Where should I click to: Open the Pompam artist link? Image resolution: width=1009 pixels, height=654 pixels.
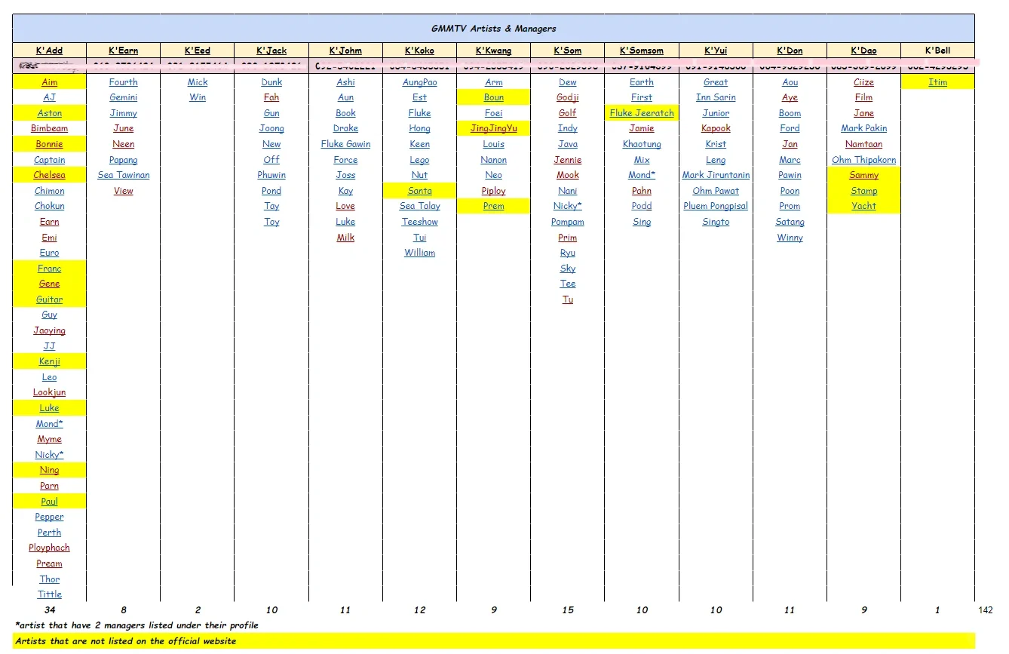[568, 222]
